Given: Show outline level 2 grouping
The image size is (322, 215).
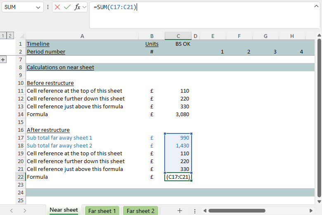Looking at the screenshot, I should pos(10,36).
